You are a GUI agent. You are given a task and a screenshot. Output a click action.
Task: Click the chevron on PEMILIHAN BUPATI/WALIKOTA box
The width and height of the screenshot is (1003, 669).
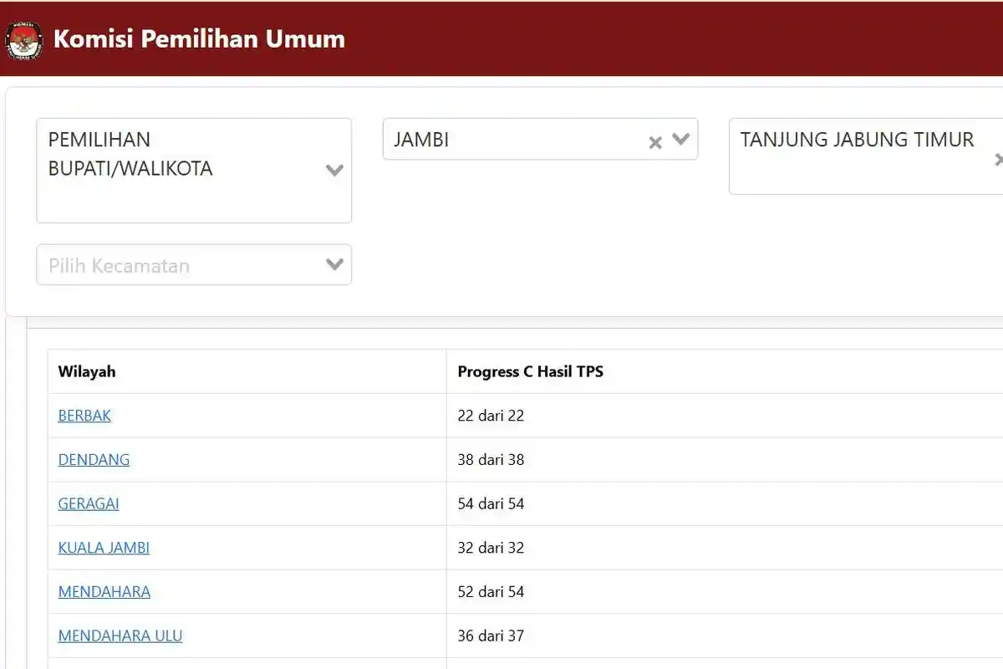point(334,170)
